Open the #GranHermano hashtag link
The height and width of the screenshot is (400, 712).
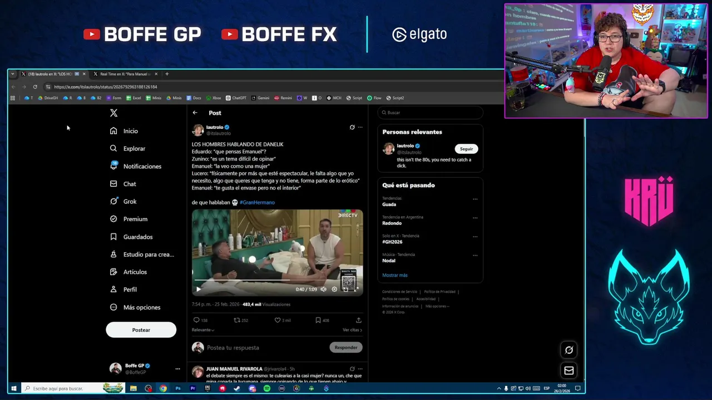257,202
